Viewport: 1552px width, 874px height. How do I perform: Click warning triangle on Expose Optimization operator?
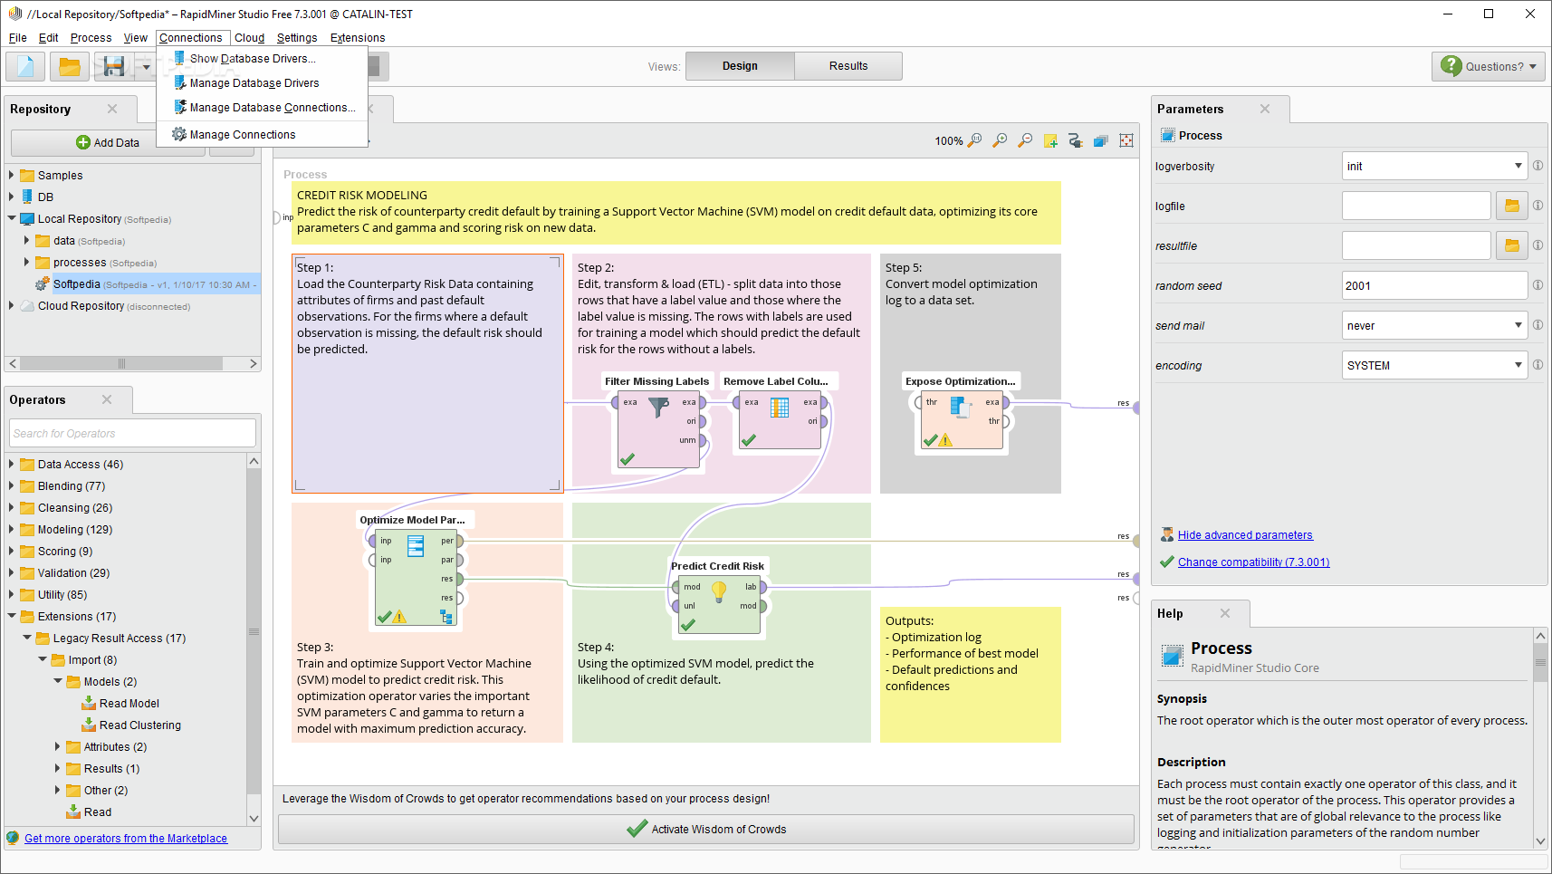(945, 440)
